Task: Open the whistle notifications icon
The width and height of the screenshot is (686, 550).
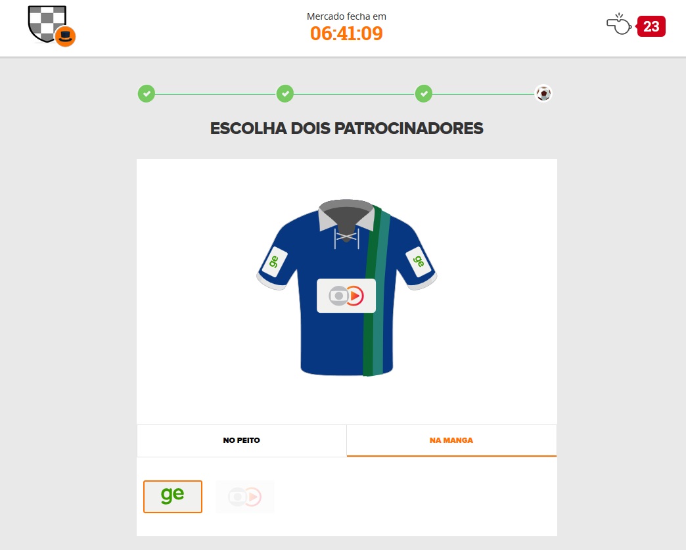Action: 618,24
